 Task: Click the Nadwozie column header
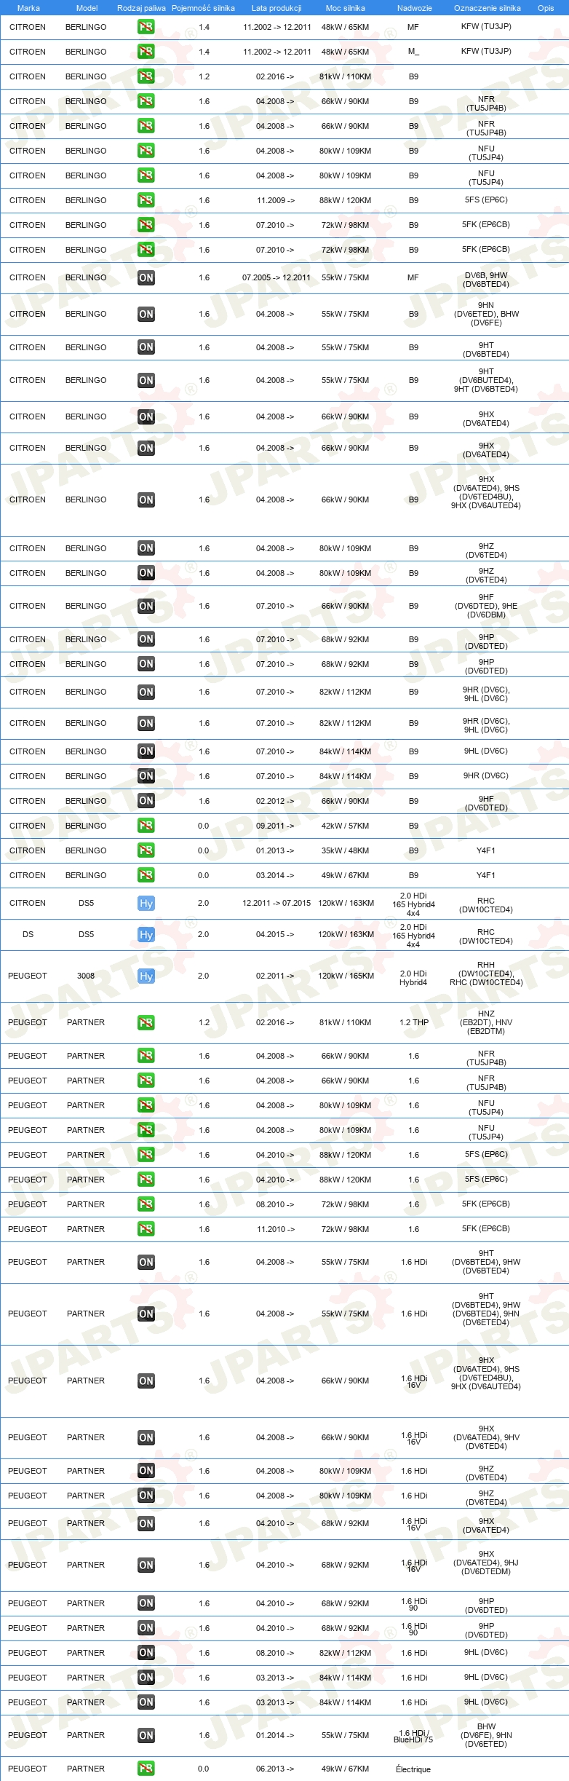(x=415, y=8)
